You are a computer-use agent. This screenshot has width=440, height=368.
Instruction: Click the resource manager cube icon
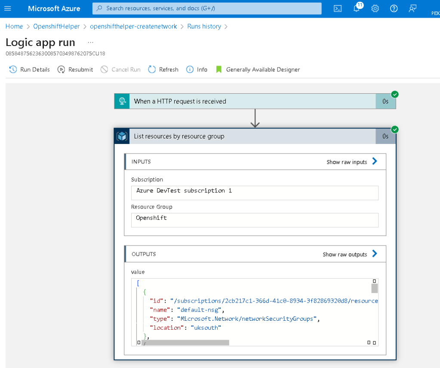coord(122,136)
